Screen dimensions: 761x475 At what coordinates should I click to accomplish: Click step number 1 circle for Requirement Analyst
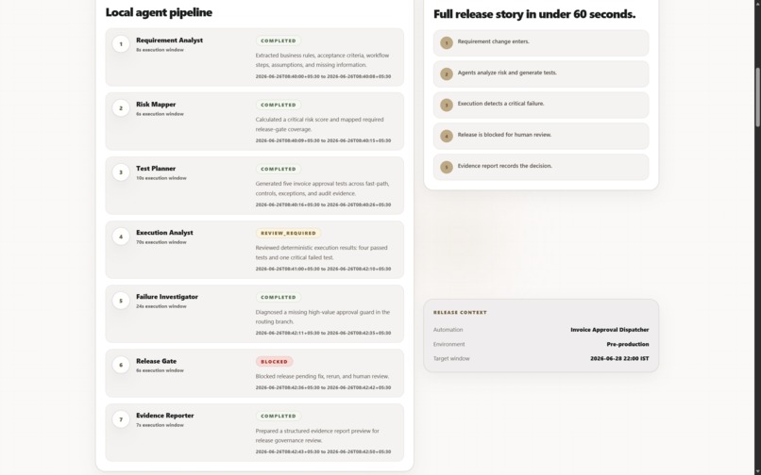pos(121,44)
